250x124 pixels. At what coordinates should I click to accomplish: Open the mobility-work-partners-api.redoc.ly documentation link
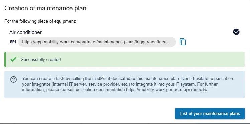(167, 90)
